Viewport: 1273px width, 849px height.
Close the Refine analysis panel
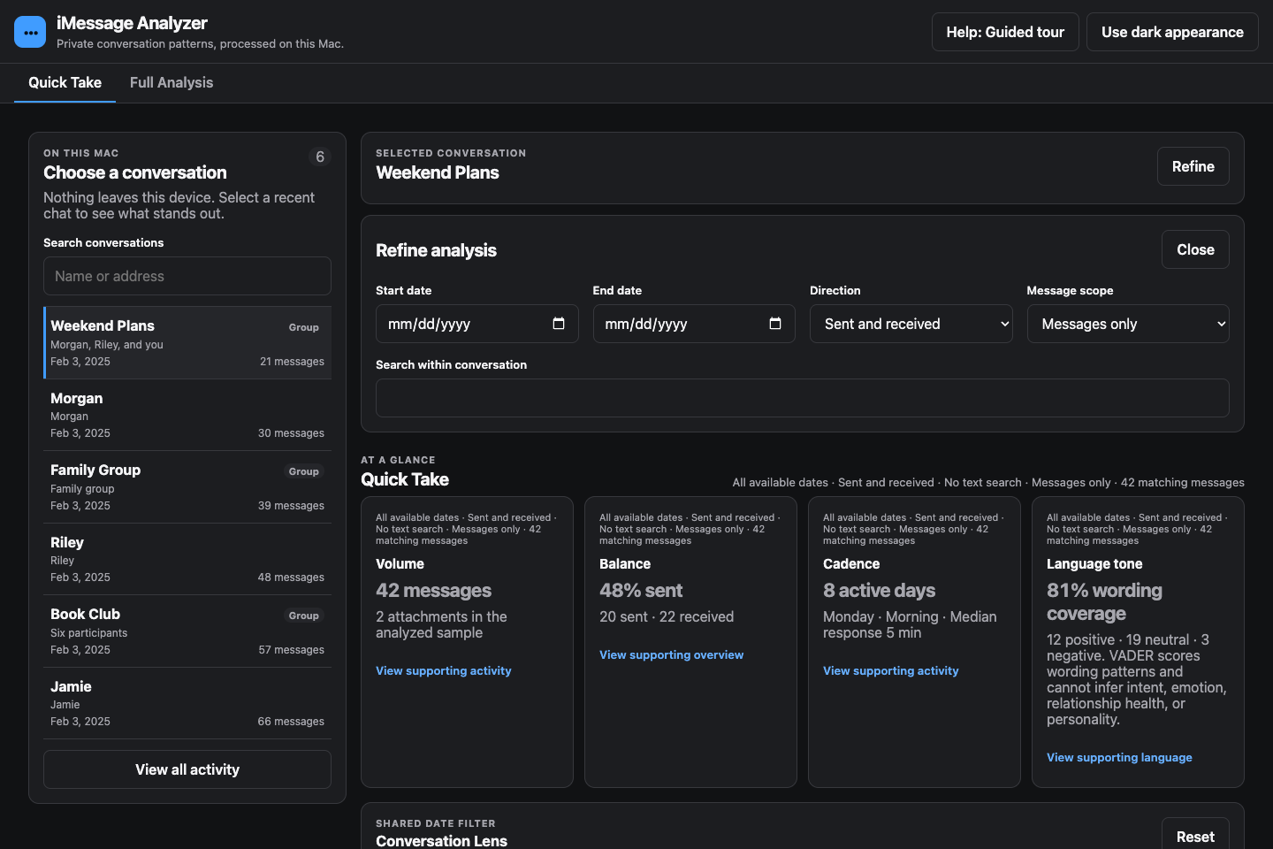coord(1195,249)
